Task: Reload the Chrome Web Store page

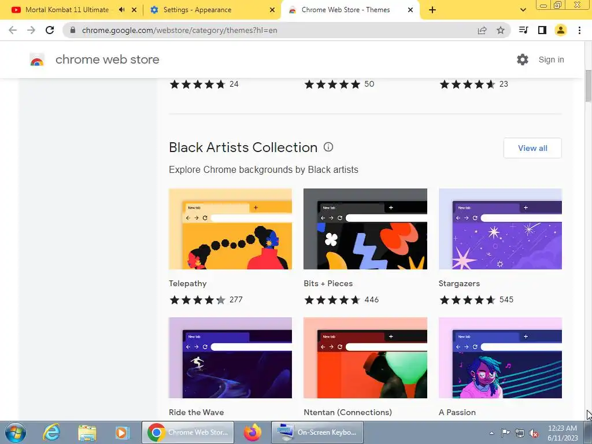Action: pos(50,30)
